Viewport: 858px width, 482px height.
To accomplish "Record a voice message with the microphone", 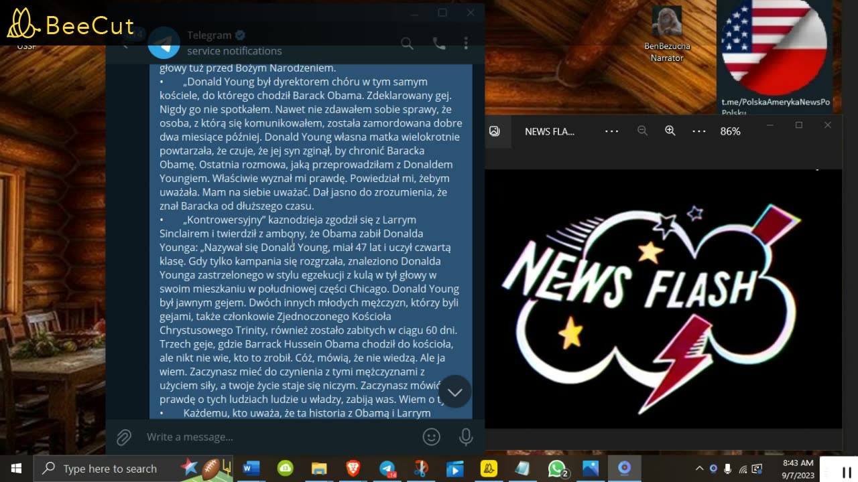I will 466,437.
